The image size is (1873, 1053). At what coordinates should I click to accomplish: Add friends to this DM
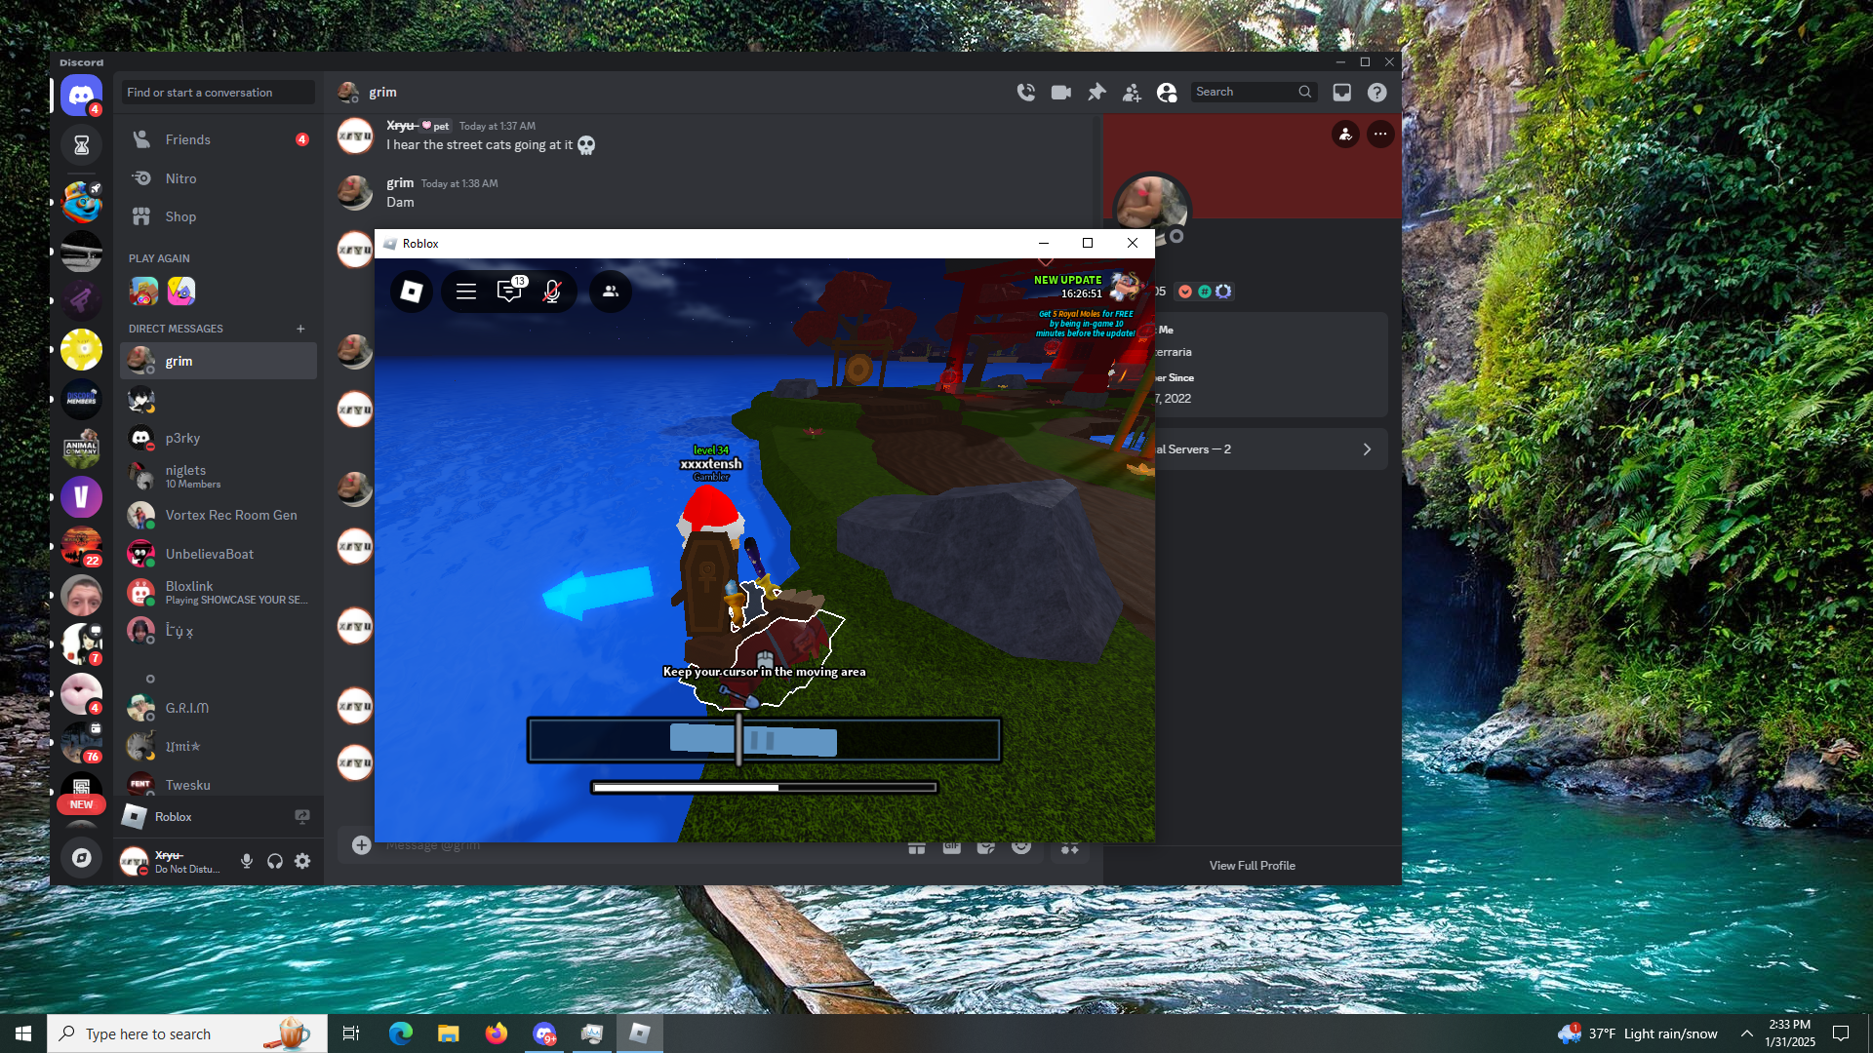[x=1132, y=93]
